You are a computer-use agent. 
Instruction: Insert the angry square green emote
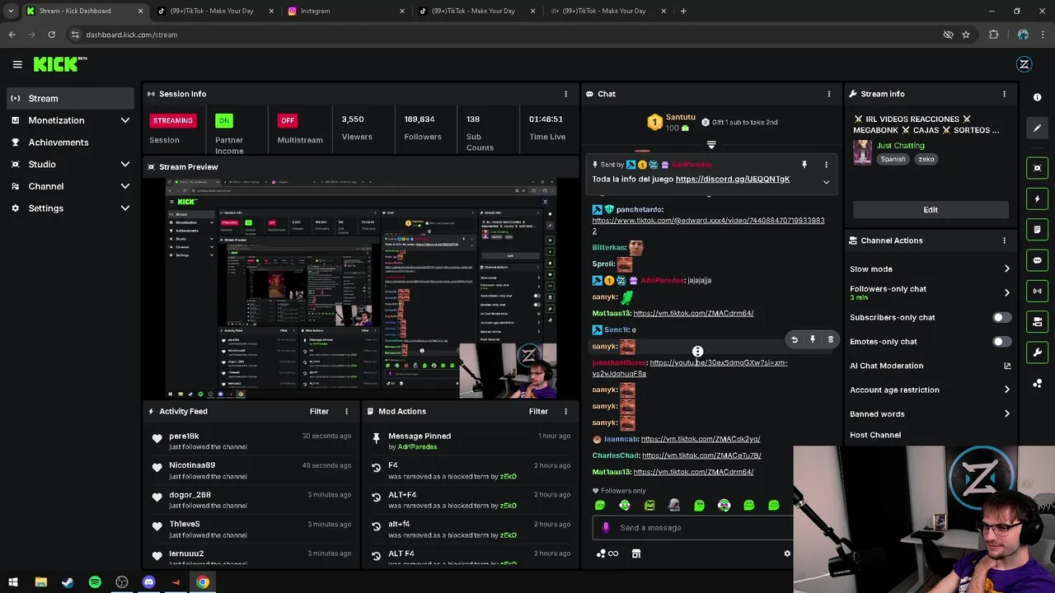pos(649,505)
